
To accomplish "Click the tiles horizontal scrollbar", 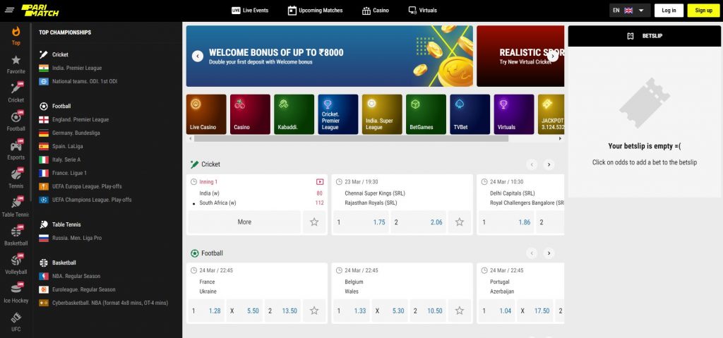I will pyautogui.click(x=351, y=138).
